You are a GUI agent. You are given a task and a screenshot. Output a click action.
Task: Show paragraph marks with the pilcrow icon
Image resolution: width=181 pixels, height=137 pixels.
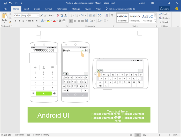click(112, 15)
